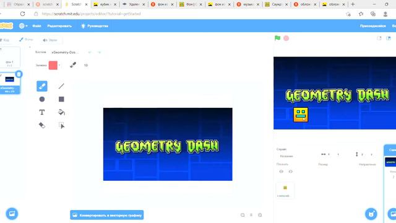The image size is (396, 223).
Task: Click the Присоединяйся link
Action: click(x=372, y=26)
